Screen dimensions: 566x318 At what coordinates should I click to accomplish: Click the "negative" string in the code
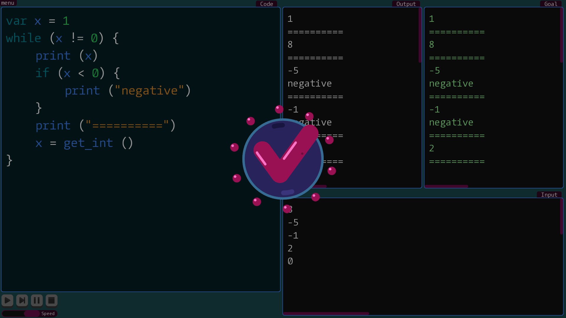tap(149, 91)
